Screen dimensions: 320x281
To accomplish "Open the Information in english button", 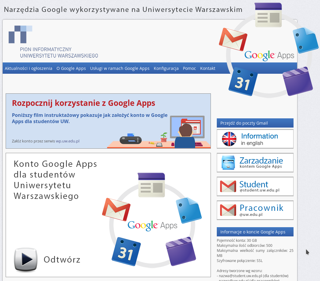I will [x=255, y=139].
